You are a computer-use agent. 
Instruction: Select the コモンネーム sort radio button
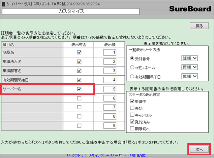(x=132, y=67)
